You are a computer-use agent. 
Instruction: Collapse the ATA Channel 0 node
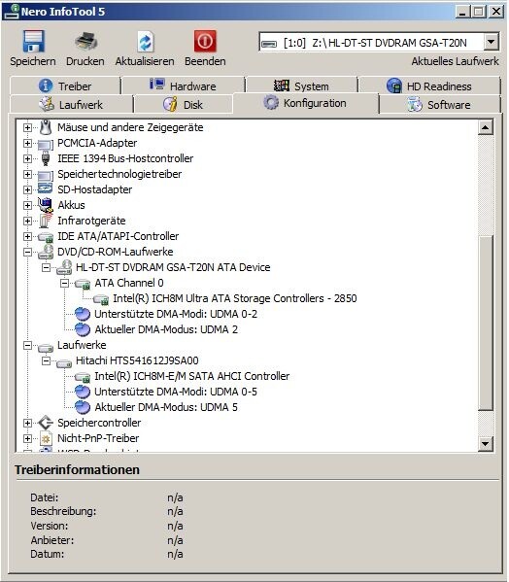click(x=64, y=283)
